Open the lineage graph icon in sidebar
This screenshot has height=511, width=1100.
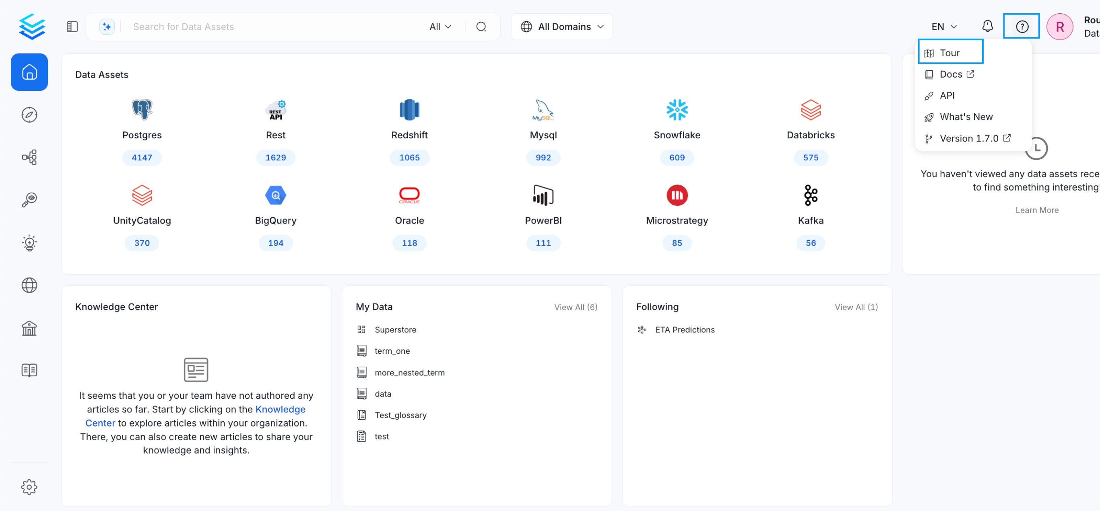coord(29,157)
